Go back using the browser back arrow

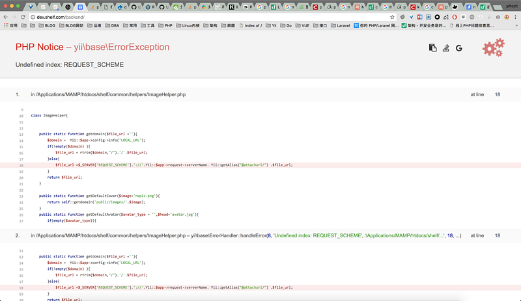(5, 17)
